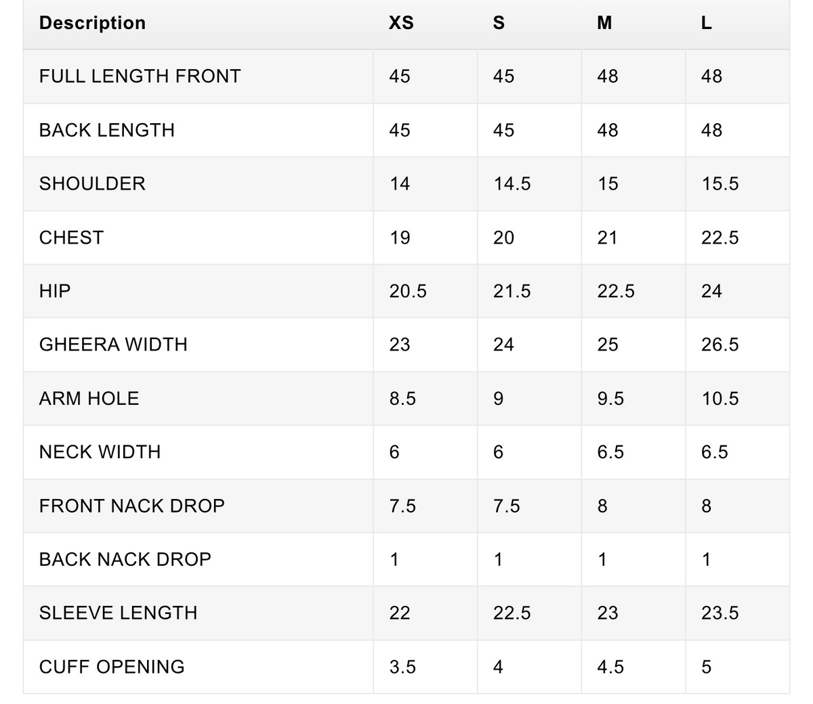
Task: Click the SHOULDER row label
Action: click(92, 183)
